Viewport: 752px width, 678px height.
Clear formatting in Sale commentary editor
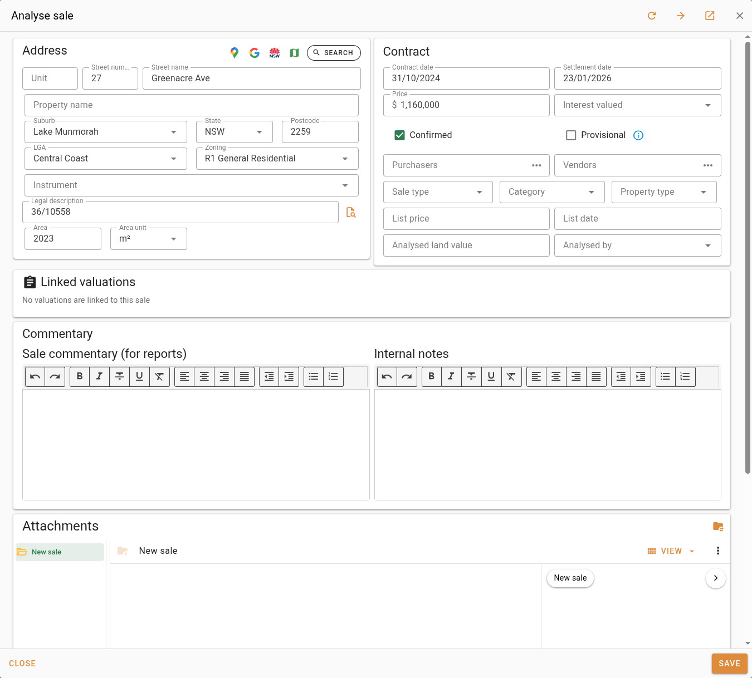click(x=159, y=377)
